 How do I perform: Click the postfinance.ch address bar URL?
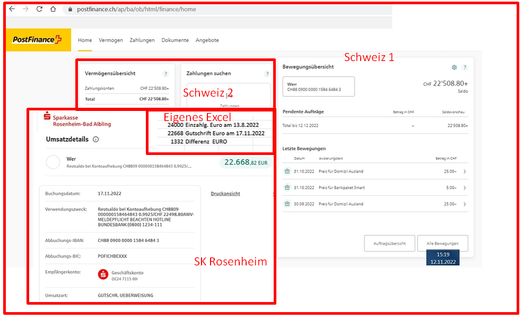(x=136, y=10)
